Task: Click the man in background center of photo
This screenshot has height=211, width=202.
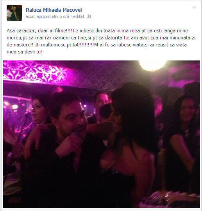Action: 101,101
